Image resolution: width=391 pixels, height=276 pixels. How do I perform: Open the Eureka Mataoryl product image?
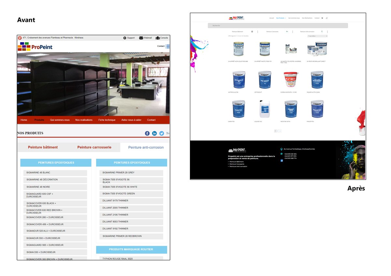(x=291, y=80)
